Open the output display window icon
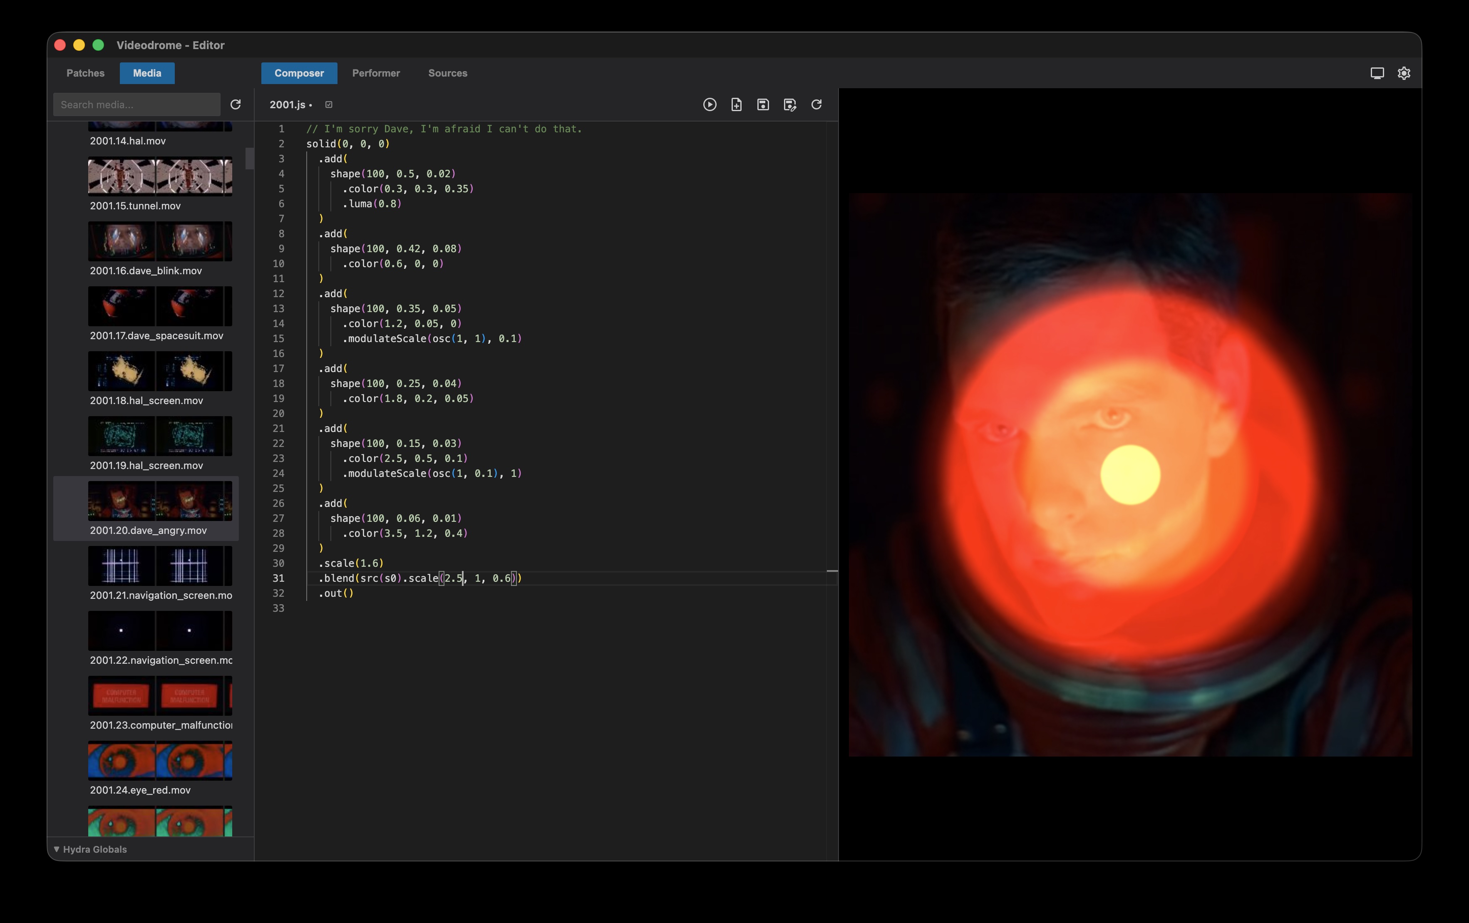1469x923 pixels. 1377,73
